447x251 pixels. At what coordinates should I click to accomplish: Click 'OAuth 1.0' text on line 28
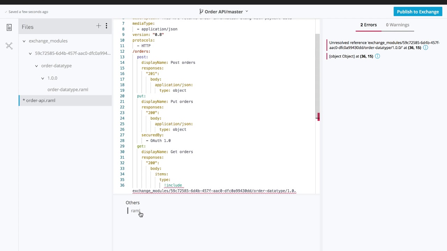pyautogui.click(x=160, y=140)
